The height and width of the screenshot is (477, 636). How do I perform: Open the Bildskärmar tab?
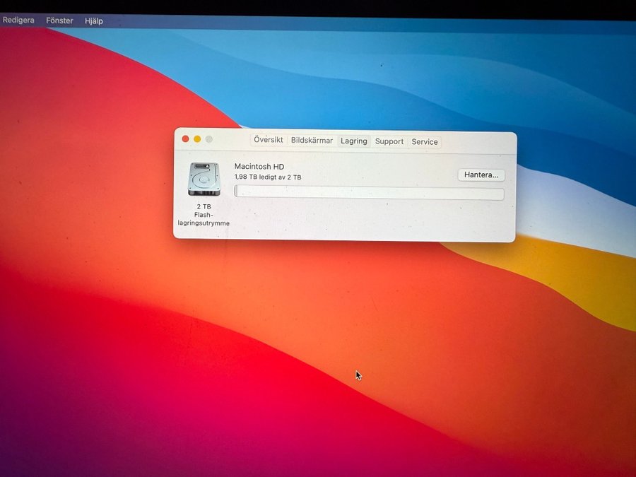tap(312, 141)
